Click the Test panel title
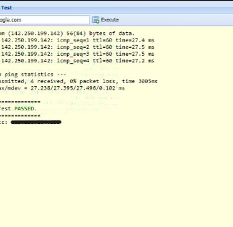The image size is (233, 227). click(7, 8)
